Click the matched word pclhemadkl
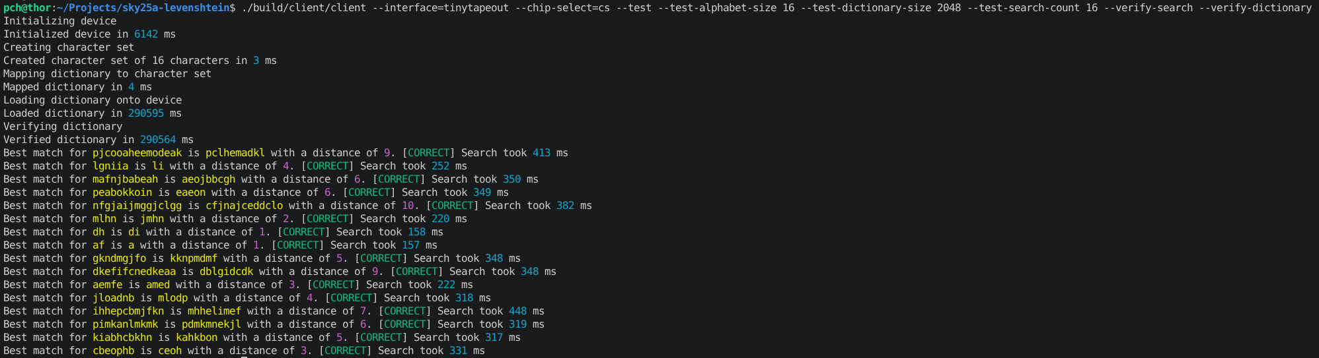Image resolution: width=1319 pixels, height=358 pixels. click(x=235, y=153)
